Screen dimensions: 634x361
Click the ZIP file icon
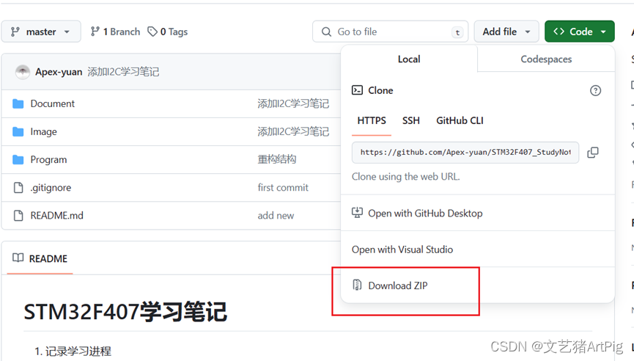click(x=357, y=285)
